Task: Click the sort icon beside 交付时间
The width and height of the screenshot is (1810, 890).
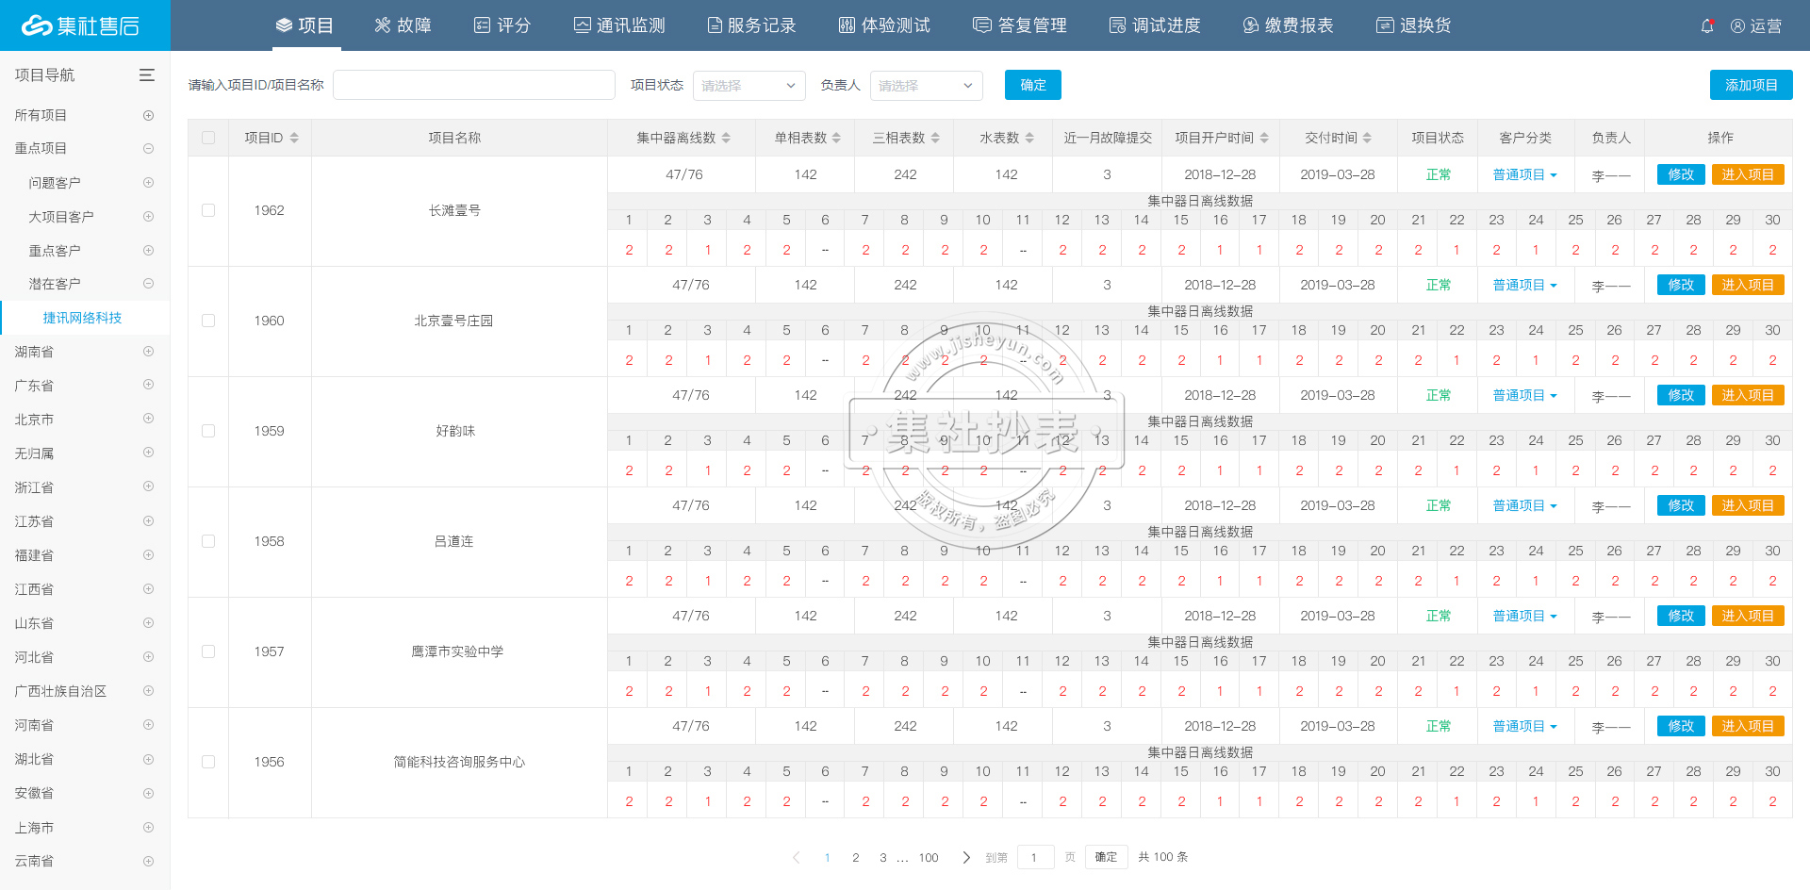Action: coord(1367,138)
